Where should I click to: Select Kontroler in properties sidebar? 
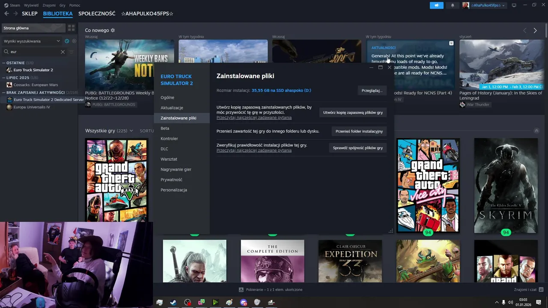(x=182, y=139)
